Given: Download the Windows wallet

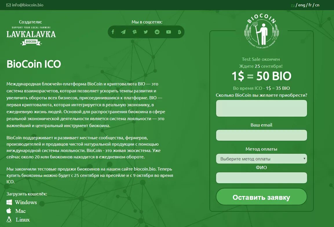Looking at the screenshot, I should point(26,202).
